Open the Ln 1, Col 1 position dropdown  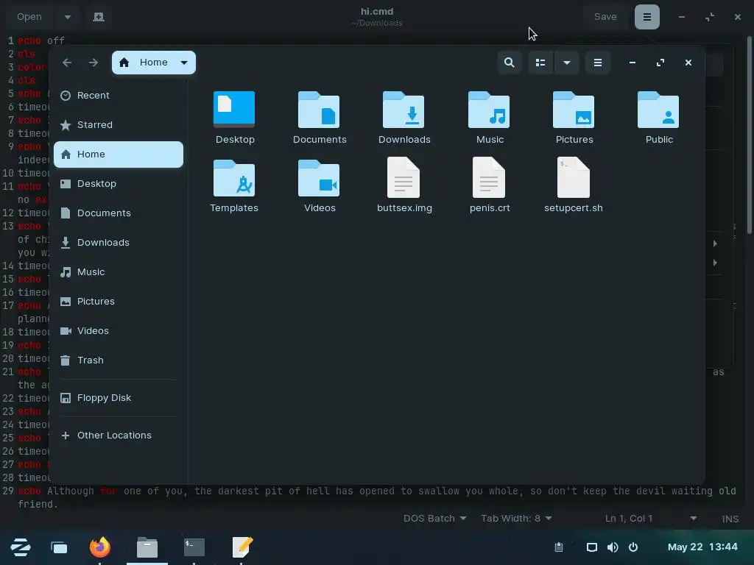tap(651, 519)
